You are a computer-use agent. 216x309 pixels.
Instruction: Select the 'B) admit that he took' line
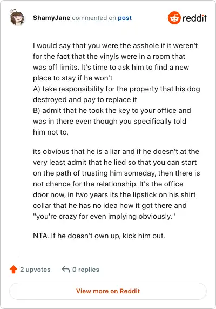coord(112,110)
